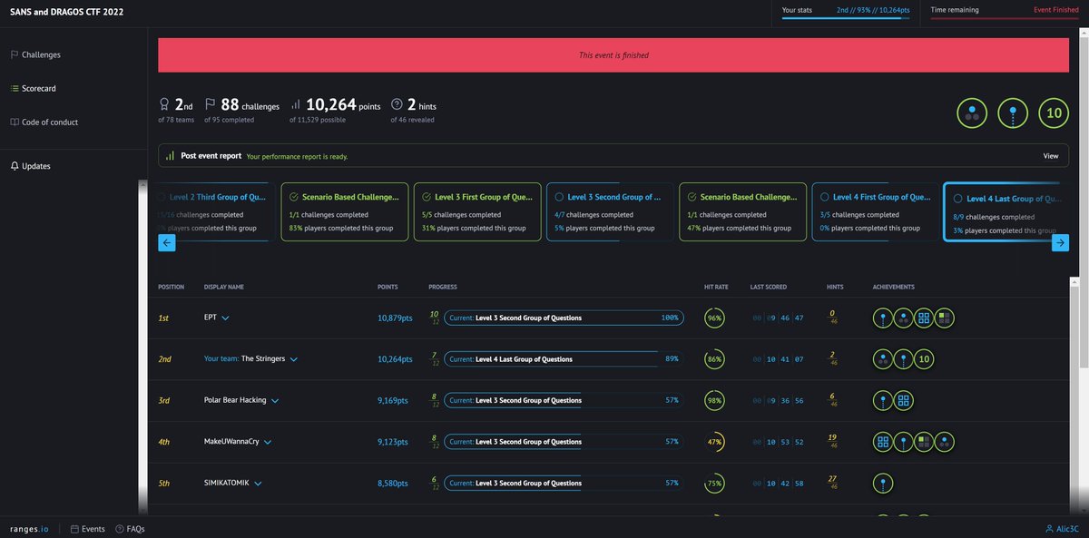
Task: Click the large pin badge beside the stats summary
Action: 1013,113
